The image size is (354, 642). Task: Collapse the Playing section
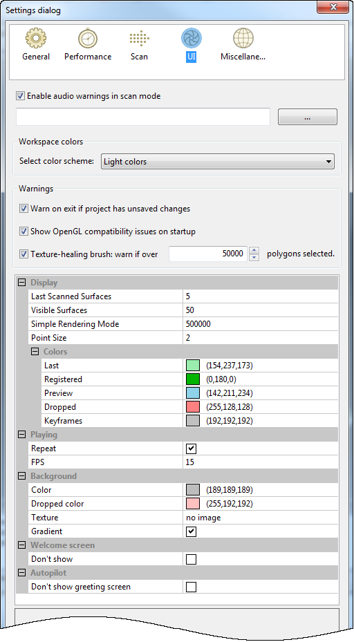point(22,435)
